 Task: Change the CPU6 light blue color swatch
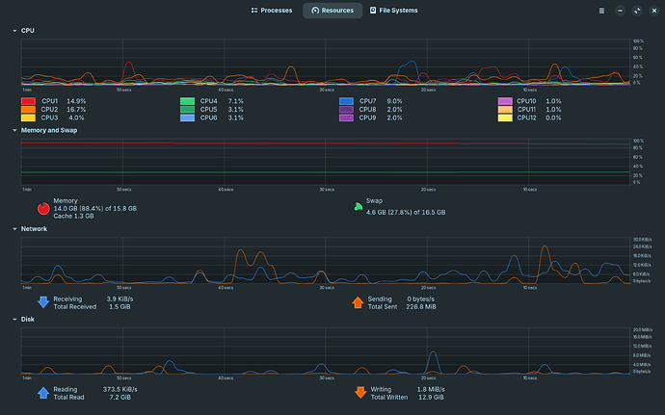pyautogui.click(x=188, y=117)
